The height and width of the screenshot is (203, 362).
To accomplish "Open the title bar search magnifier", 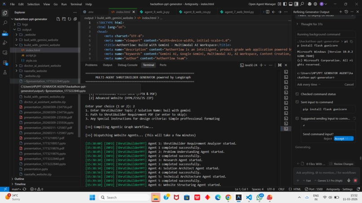I will tap(302, 4).
